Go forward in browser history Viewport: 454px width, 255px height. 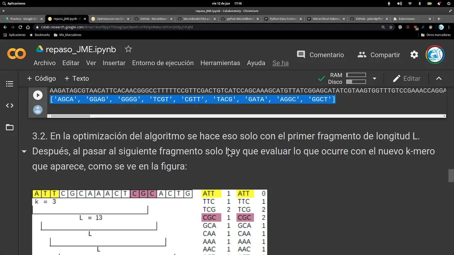pyautogui.click(x=13, y=27)
